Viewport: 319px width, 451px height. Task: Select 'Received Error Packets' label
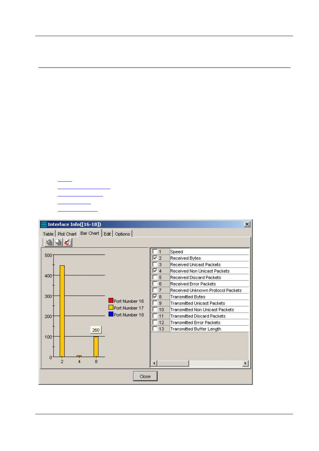(193, 284)
